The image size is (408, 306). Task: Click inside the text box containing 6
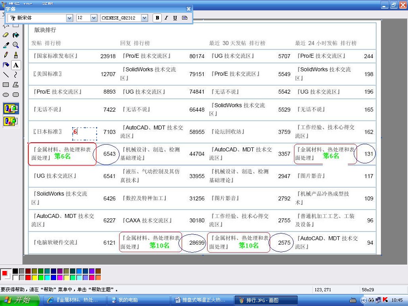85,134
